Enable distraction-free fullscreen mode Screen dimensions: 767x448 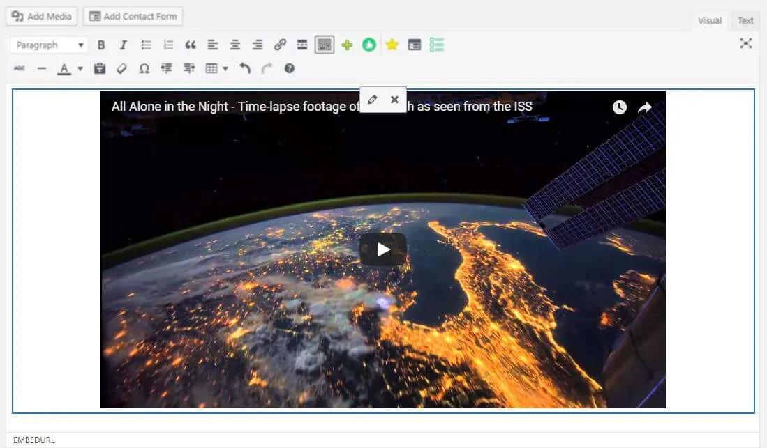pyautogui.click(x=745, y=43)
